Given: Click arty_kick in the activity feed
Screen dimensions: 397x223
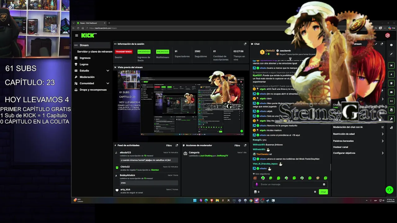Looking at the screenshot, I should 125,190.
